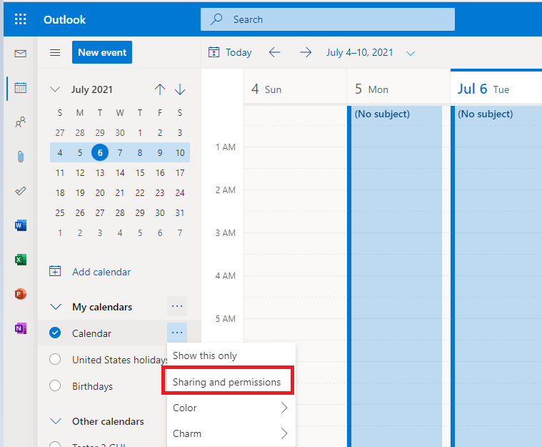Collapse Other calendars group
The width and height of the screenshot is (542, 447).
[56, 421]
